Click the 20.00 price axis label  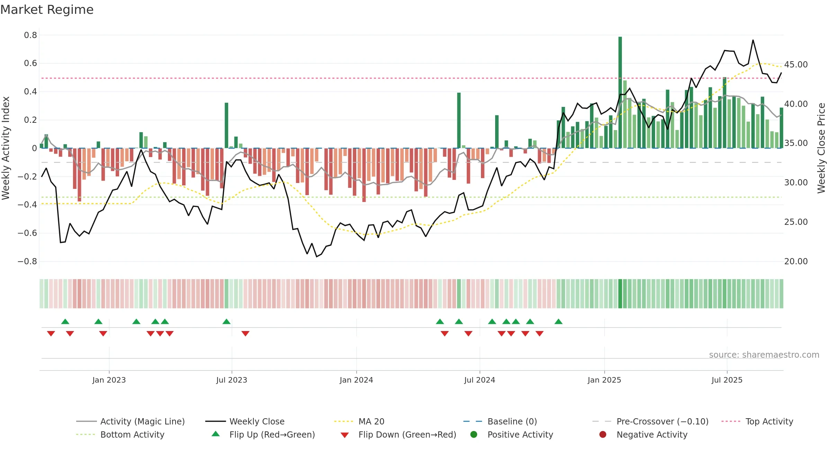[796, 262]
